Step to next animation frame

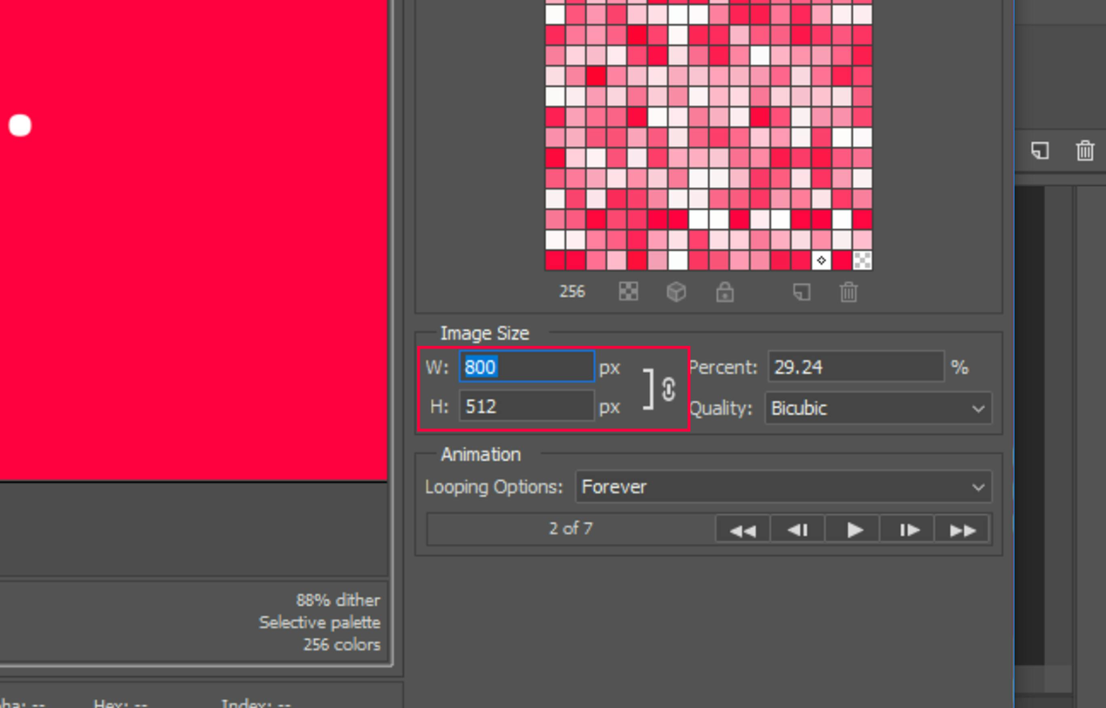908,530
